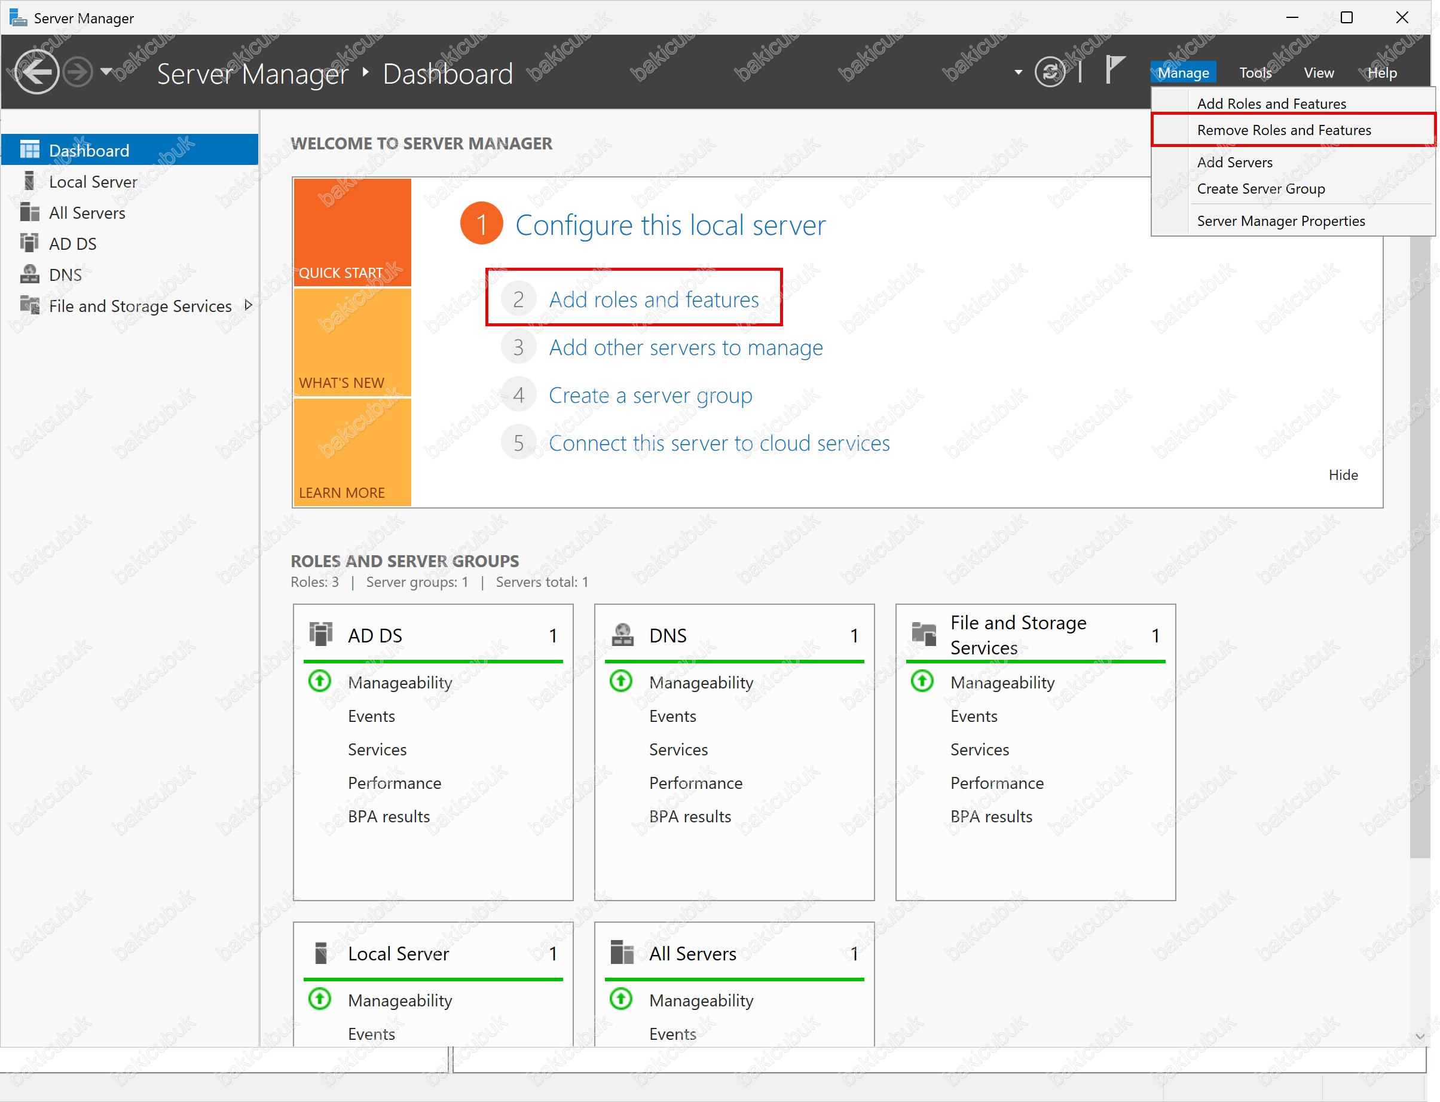Open Performance under AD DS tile
The image size is (1440, 1102).
tap(395, 782)
